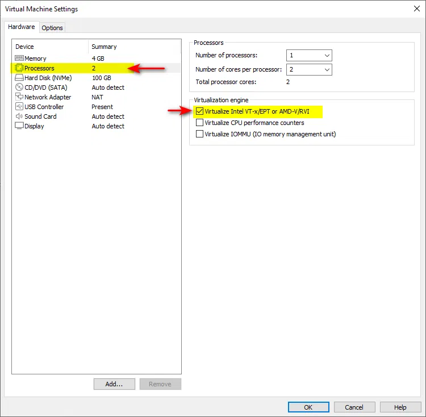The image size is (426, 417).
Task: Click the Cancel button
Action: coord(354,407)
